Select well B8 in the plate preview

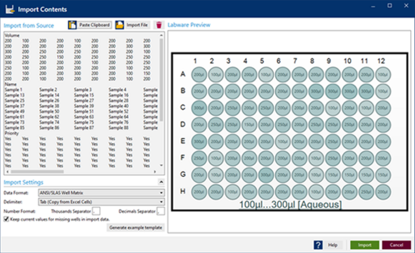tap(316, 91)
